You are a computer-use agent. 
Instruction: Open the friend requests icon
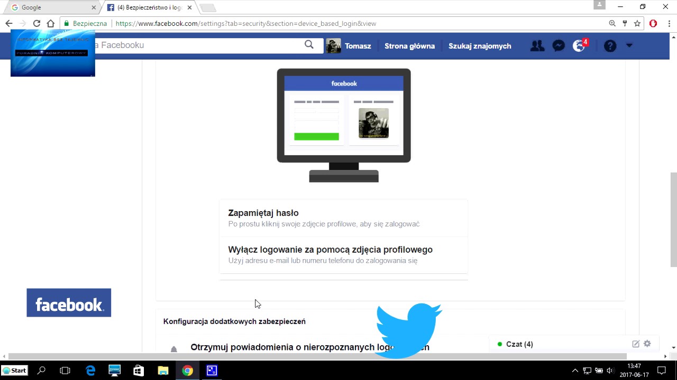(537, 46)
